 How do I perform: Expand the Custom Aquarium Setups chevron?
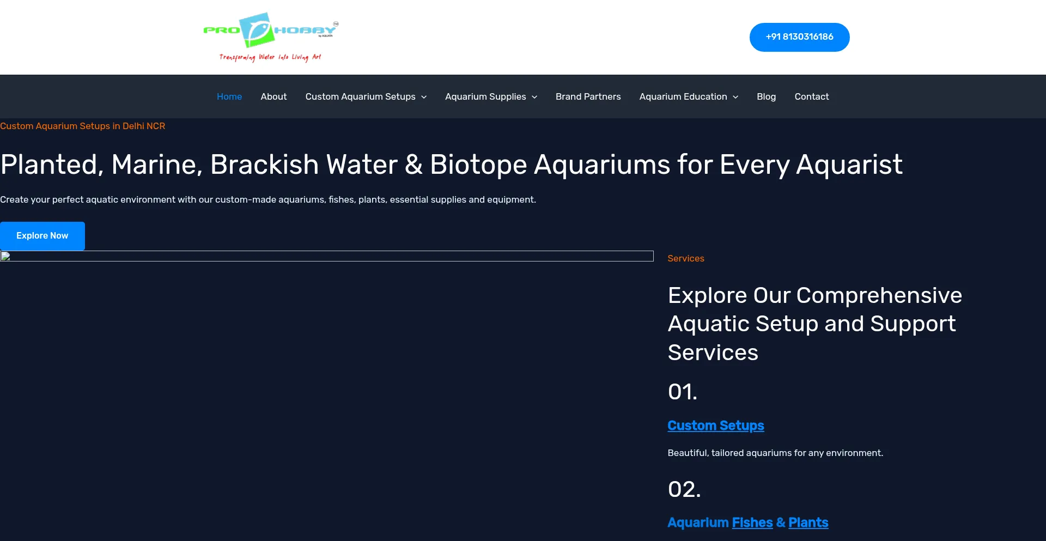424,97
